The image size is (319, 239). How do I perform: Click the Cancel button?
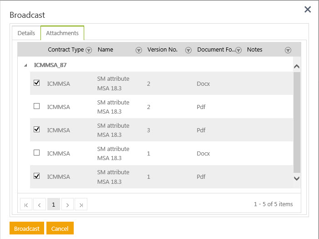click(60, 229)
